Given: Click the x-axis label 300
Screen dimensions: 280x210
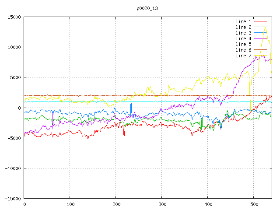Looking at the screenshot, I should (x=162, y=204).
